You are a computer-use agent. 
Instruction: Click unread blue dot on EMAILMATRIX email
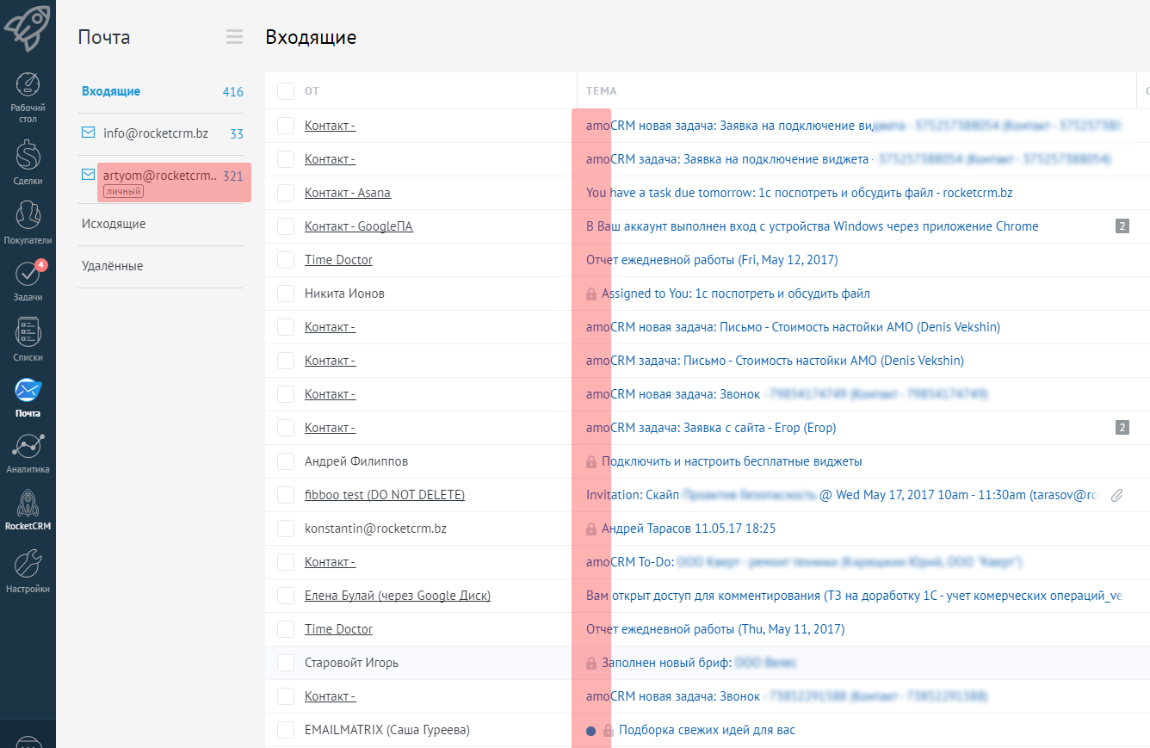click(x=590, y=731)
